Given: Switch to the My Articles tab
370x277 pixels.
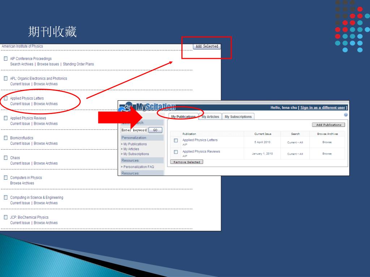Looking at the screenshot, I should (210, 116).
